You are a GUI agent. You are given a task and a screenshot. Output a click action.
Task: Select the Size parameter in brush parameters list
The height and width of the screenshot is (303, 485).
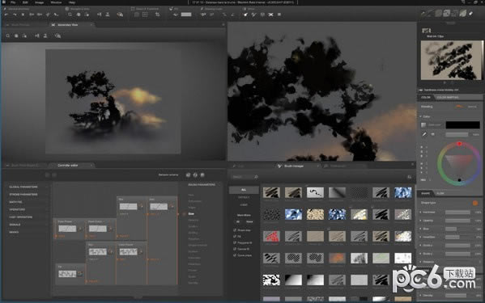[191, 213]
